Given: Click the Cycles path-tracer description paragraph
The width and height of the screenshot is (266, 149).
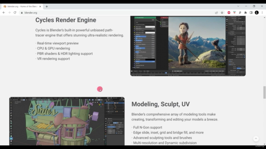Looking at the screenshot, I should [x=79, y=33].
